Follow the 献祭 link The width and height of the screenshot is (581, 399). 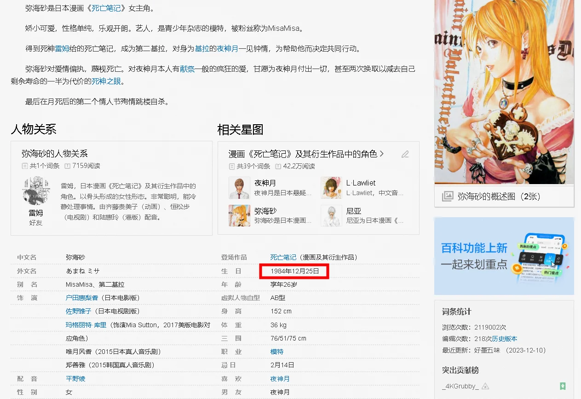(187, 69)
